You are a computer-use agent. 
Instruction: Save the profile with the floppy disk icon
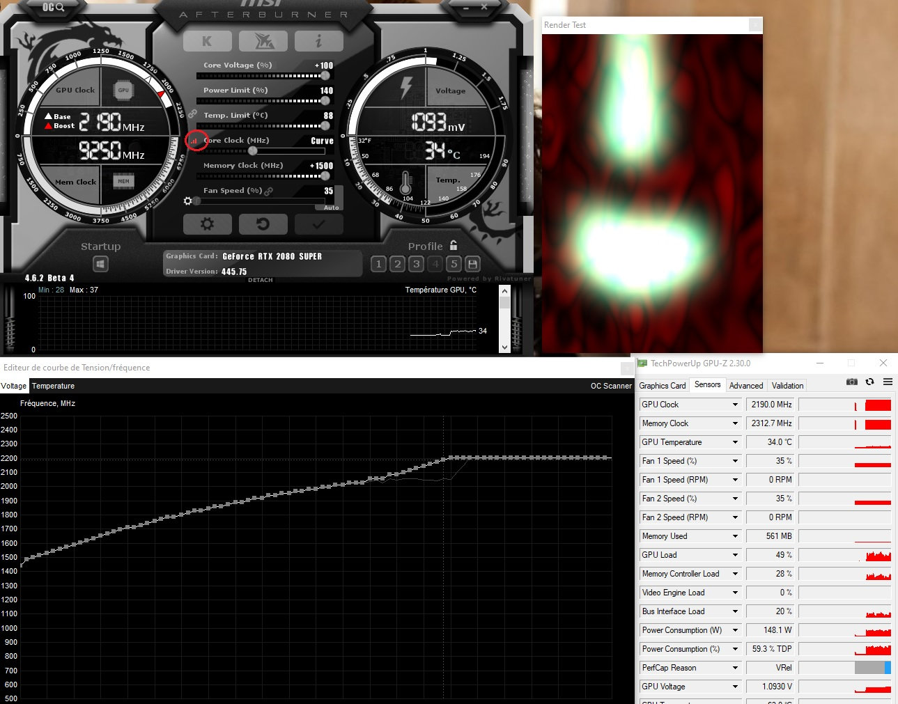pos(472,264)
